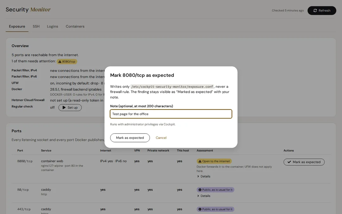The height and width of the screenshot is (214, 342).
Task: Click the Security Monitor title
Action: (x=28, y=10)
